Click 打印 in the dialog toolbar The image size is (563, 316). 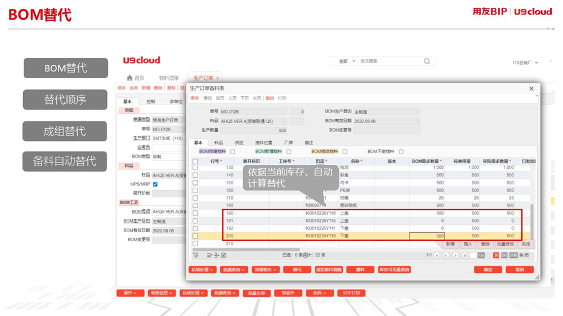[282, 98]
